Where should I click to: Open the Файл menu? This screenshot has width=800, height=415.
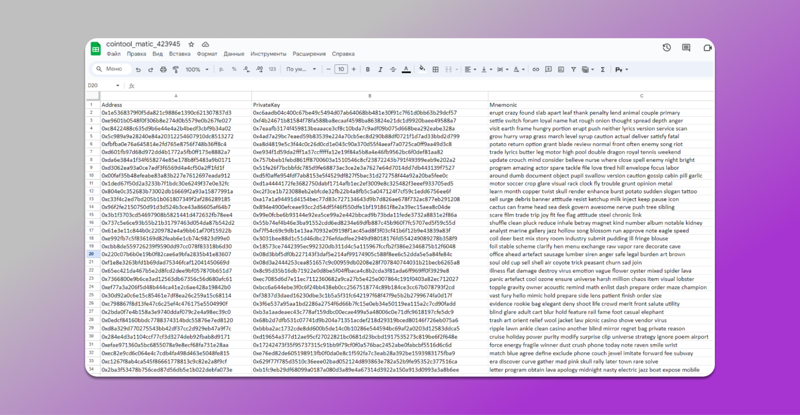tap(113, 54)
